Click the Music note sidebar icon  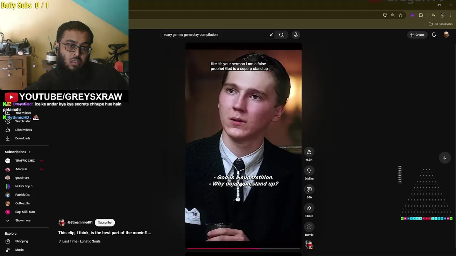point(8,250)
